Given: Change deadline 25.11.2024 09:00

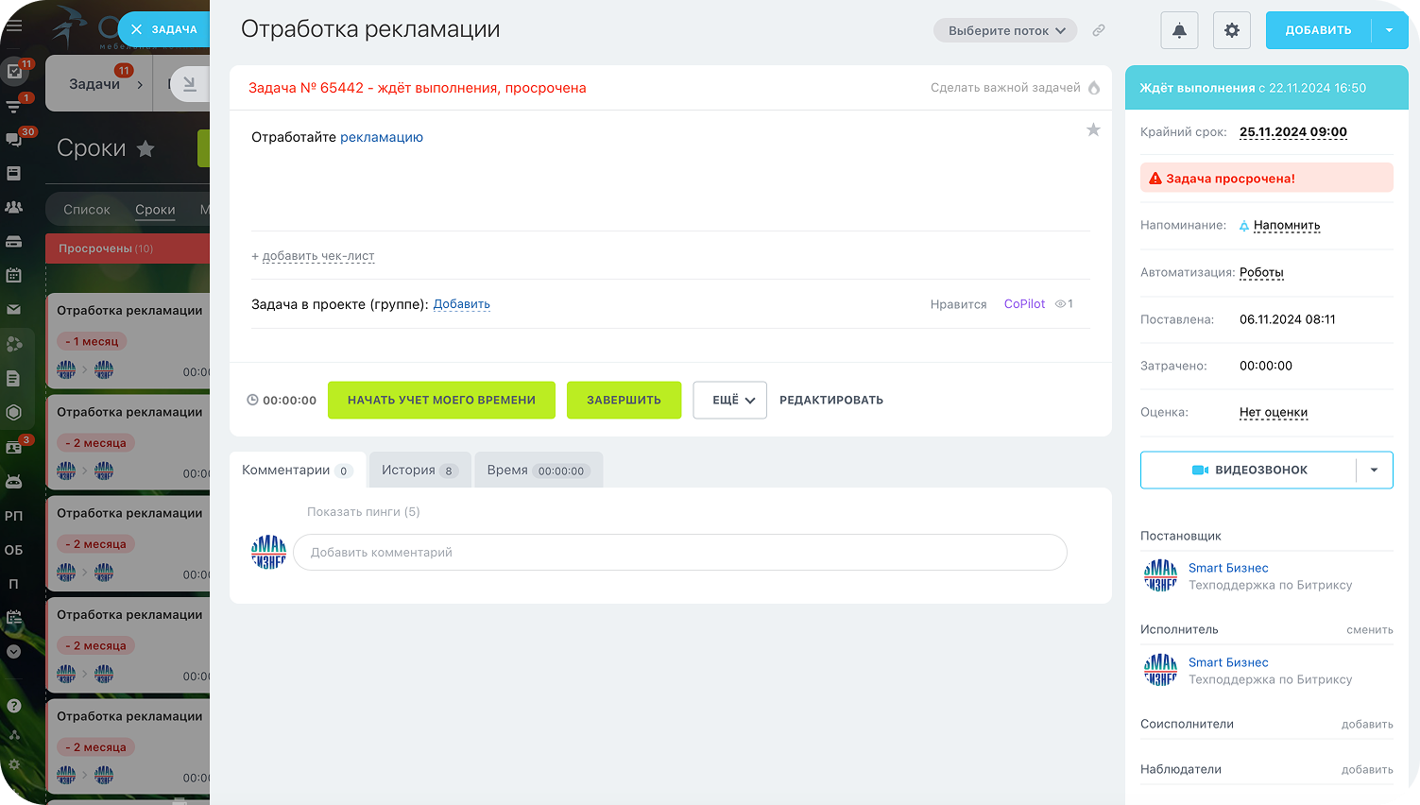Looking at the screenshot, I should 1293,132.
